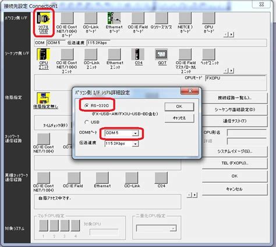Click the communication test button
The image size is (276, 247).
coord(235,121)
